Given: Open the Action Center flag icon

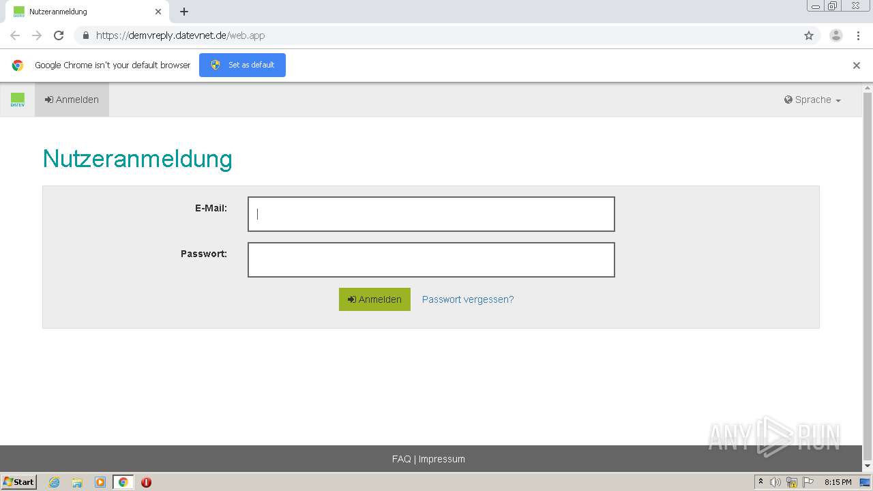Looking at the screenshot, I should [808, 482].
